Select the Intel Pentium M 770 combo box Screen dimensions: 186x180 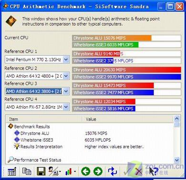point(37,60)
